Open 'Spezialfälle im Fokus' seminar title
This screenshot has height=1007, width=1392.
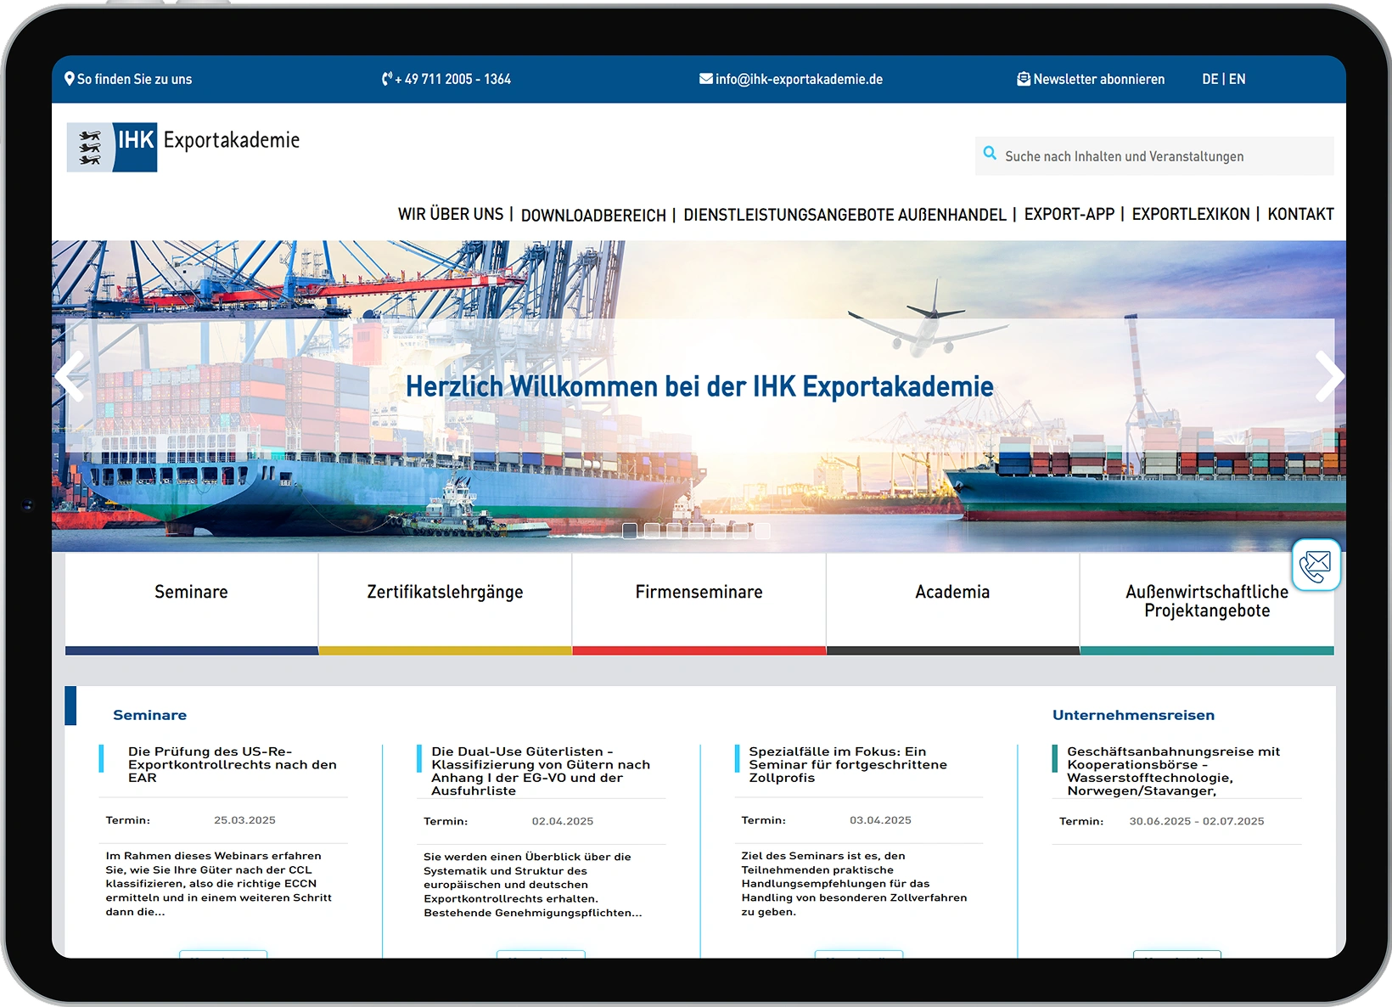pos(848,764)
